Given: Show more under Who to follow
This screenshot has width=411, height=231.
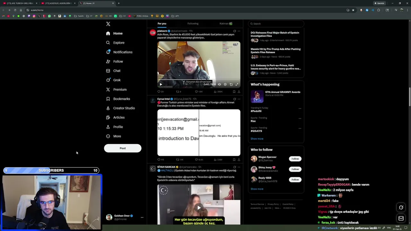Looking at the screenshot, I should click(x=257, y=189).
